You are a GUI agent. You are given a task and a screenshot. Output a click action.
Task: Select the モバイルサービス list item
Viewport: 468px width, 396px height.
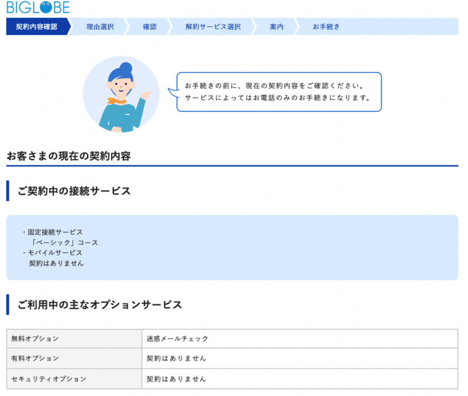[55, 253]
